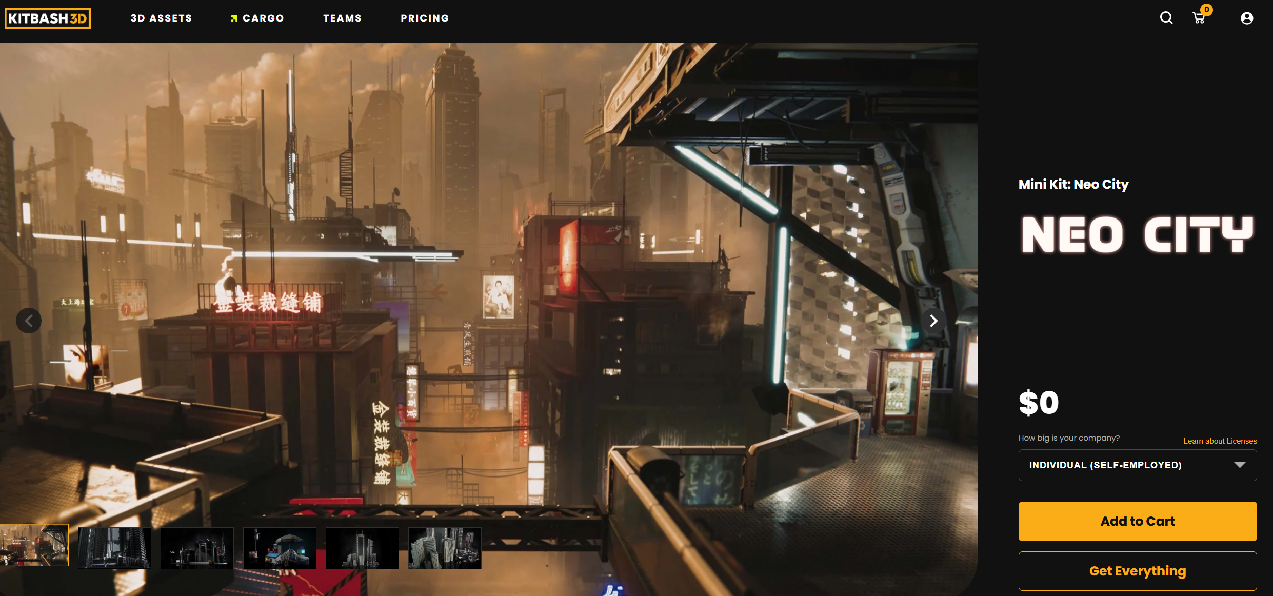Open the user account icon
The width and height of the screenshot is (1273, 596).
(x=1247, y=18)
